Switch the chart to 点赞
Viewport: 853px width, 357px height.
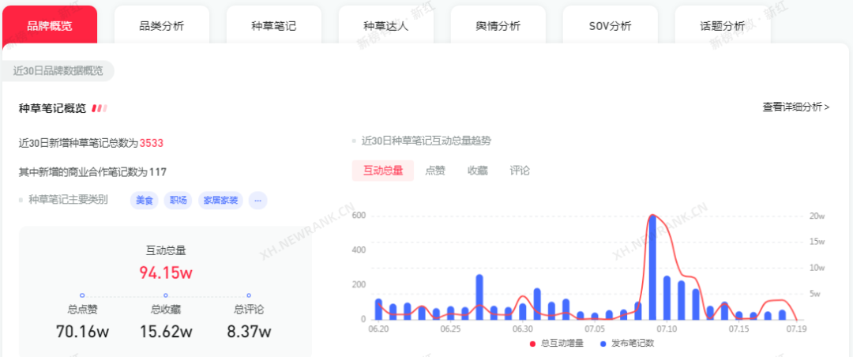(435, 171)
